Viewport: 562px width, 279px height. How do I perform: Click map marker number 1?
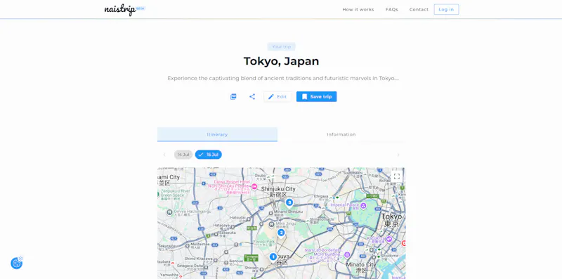click(x=273, y=257)
